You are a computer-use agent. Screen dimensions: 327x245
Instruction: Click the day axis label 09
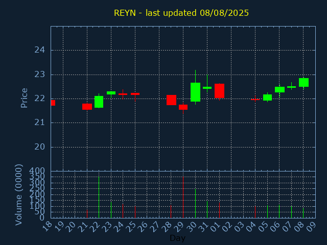312,227
